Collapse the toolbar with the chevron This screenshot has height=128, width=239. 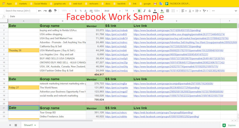(x=235, y=11)
